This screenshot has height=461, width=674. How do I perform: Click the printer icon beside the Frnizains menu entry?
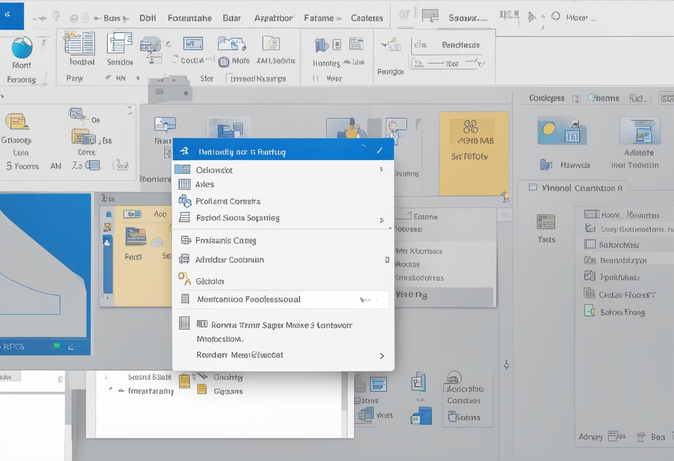click(185, 240)
